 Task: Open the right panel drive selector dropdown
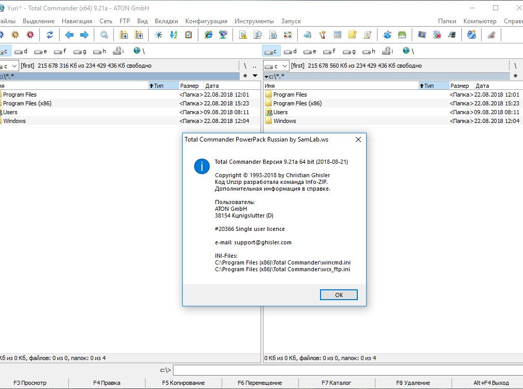pyautogui.click(x=276, y=66)
